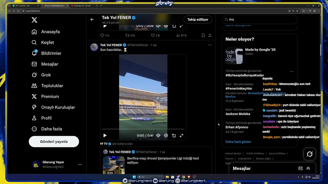Open Onaylı Kuruluşlar page

[x=53, y=107]
